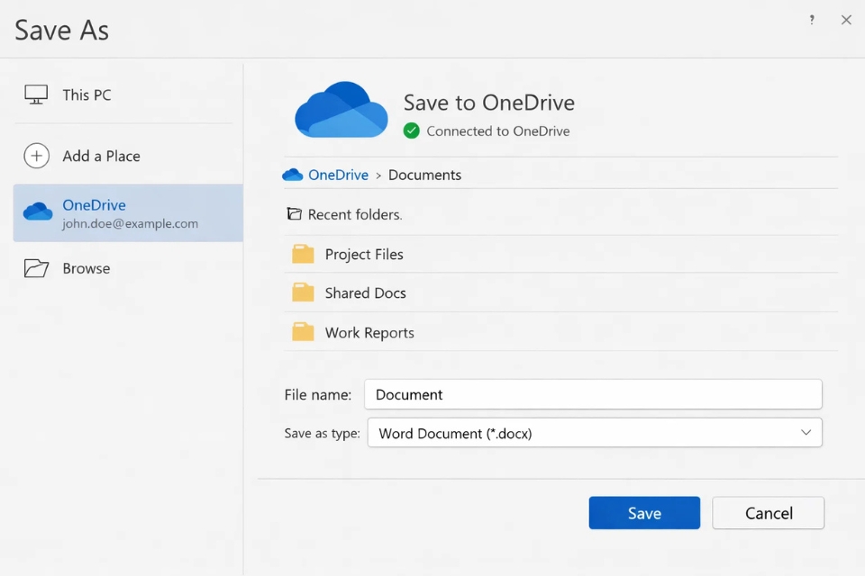Click the Recent folders icon
865x576 pixels.
295,214
